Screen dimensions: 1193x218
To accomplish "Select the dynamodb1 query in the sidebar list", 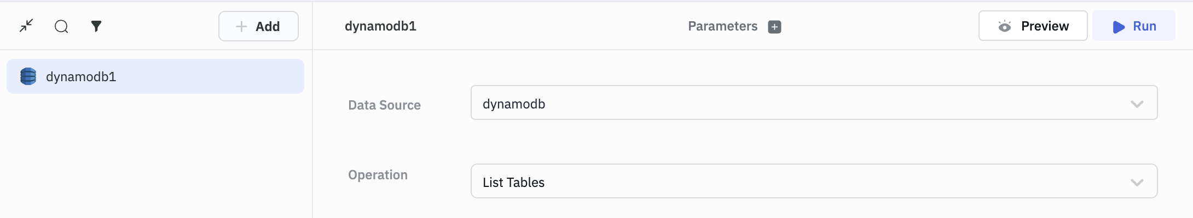I will click(x=155, y=76).
